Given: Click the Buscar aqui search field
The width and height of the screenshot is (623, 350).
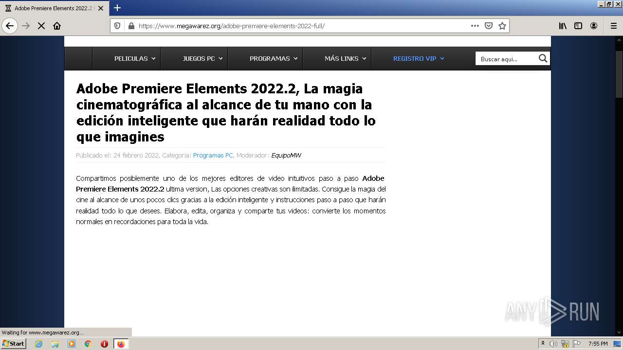Looking at the screenshot, I should 506,59.
